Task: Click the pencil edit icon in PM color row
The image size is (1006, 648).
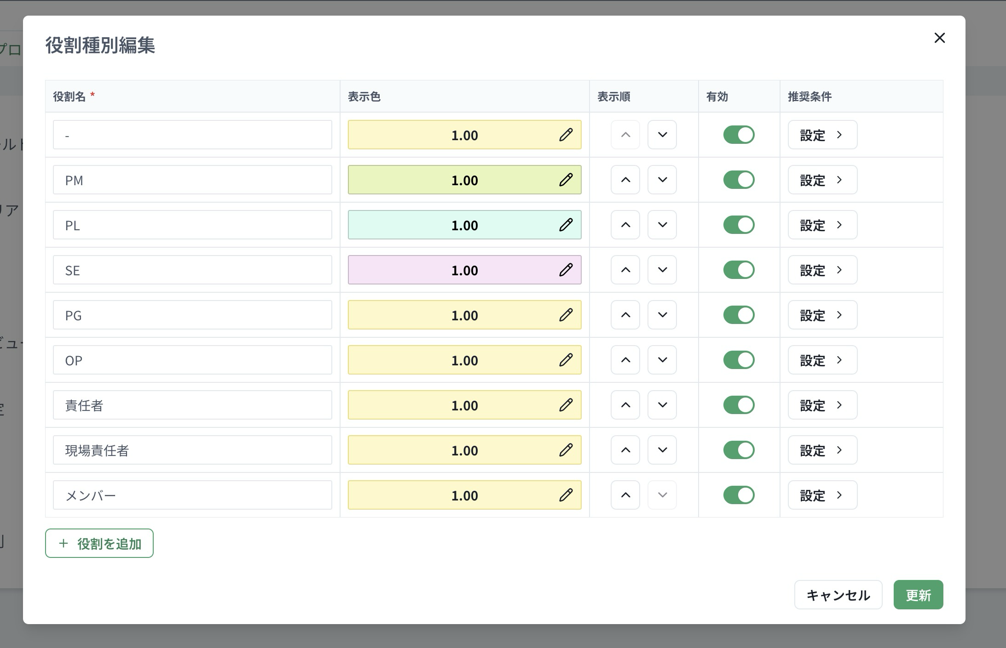Action: [566, 180]
